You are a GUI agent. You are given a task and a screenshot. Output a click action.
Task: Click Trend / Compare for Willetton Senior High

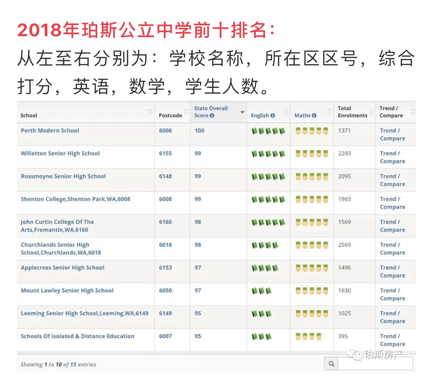(393, 157)
